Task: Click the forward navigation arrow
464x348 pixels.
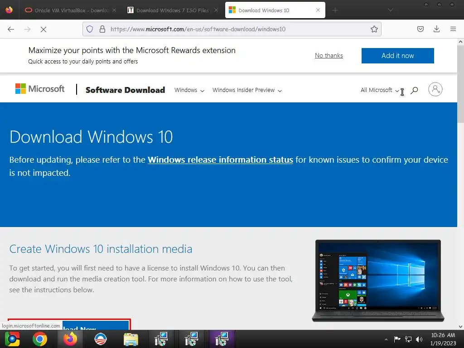Action: [27, 29]
